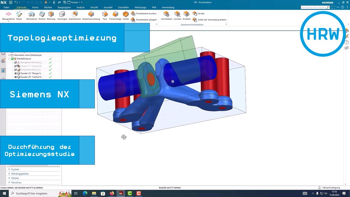Switch to the Flächen ribbon tab
350x197 pixels.
click(x=48, y=7)
